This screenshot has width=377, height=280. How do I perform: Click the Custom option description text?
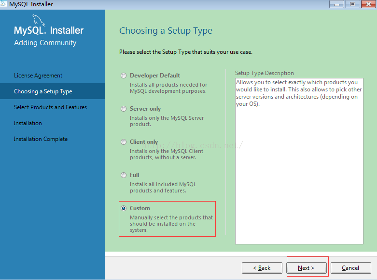[x=171, y=224]
